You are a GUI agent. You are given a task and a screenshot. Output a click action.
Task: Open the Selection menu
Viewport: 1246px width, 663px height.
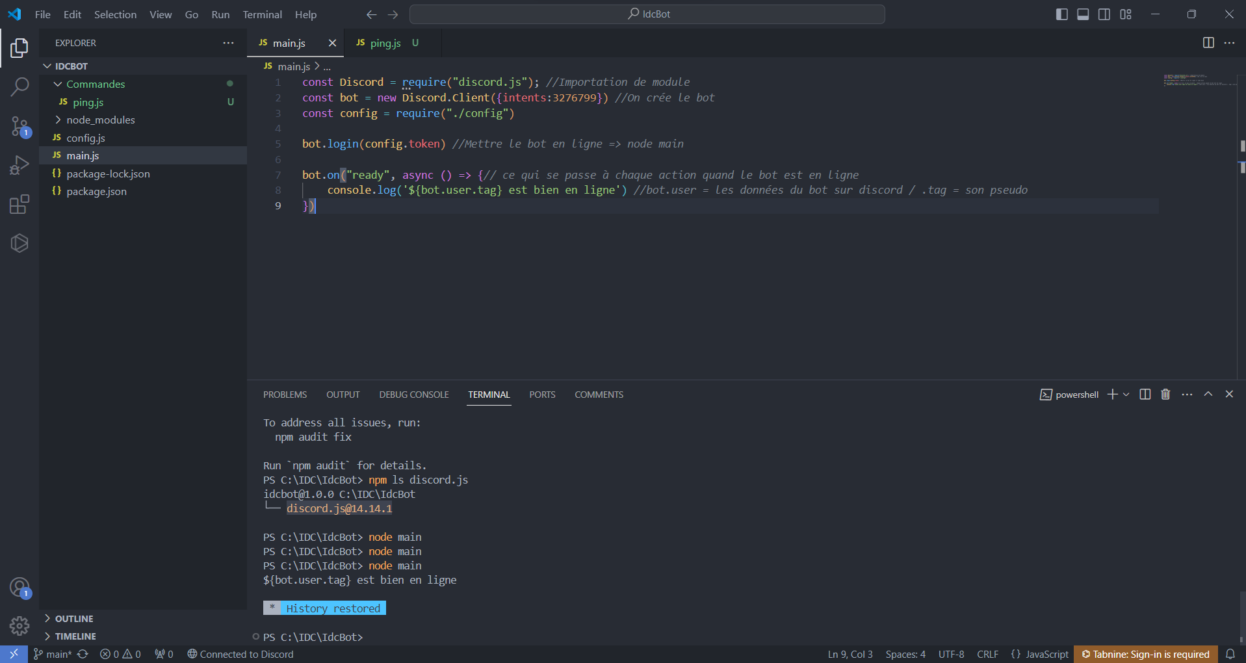(115, 14)
